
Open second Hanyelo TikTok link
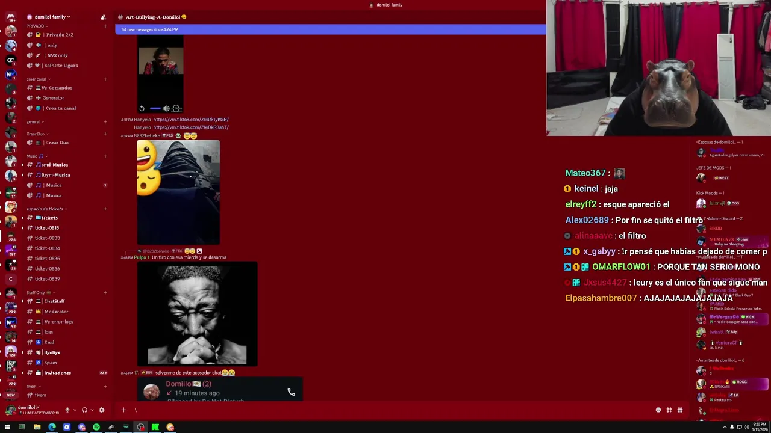pyautogui.click(x=191, y=127)
